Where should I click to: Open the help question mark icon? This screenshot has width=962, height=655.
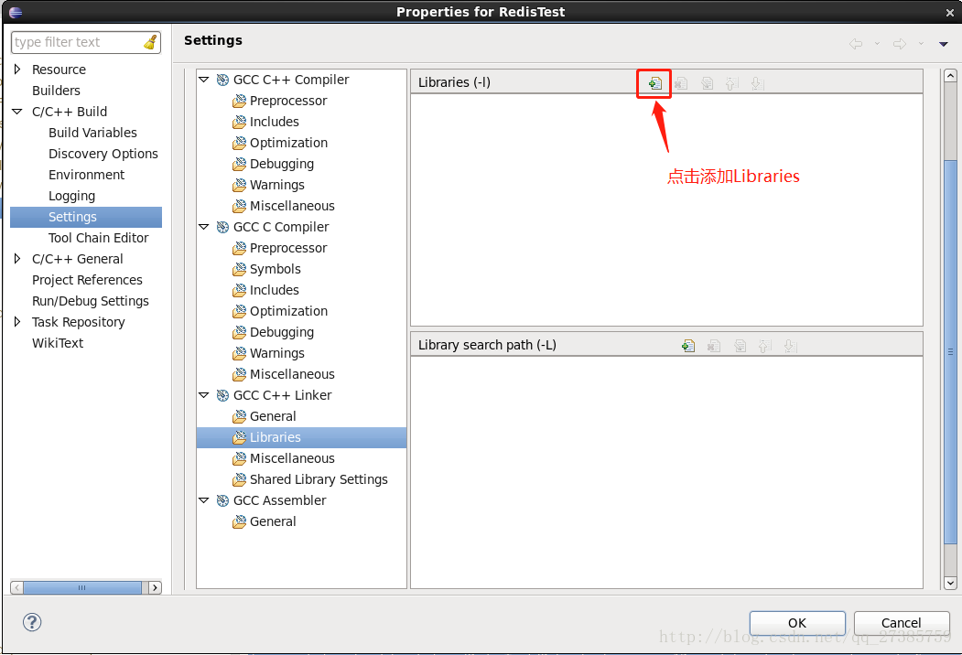pyautogui.click(x=32, y=622)
